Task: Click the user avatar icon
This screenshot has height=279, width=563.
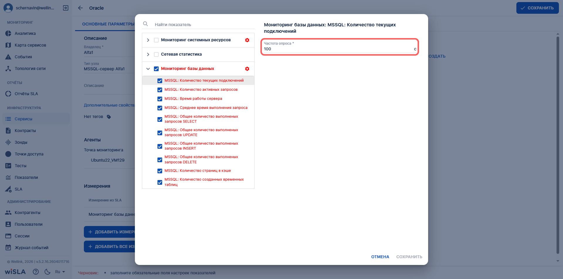Action: coord(8,8)
